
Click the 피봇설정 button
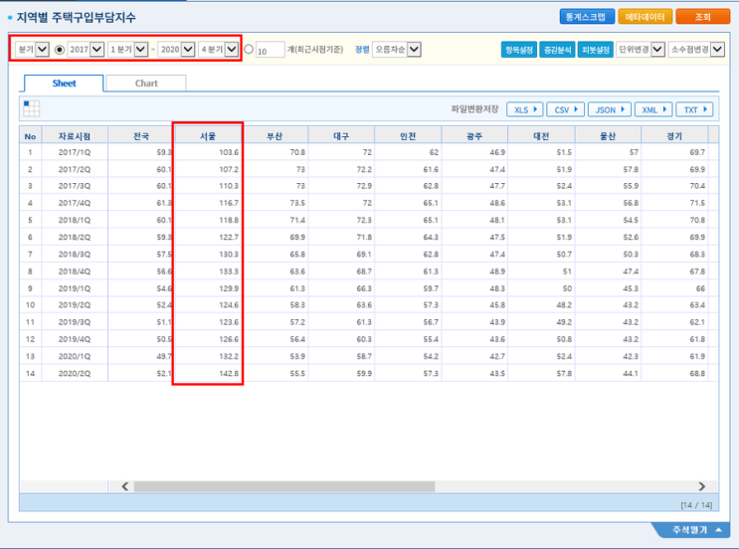tap(595, 50)
